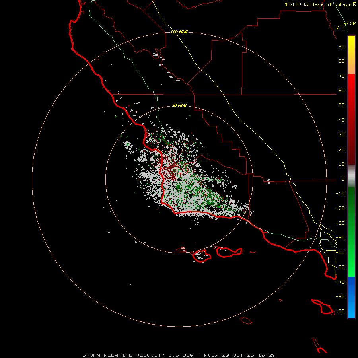Click the -70 value on the velocity scale

point(340,282)
